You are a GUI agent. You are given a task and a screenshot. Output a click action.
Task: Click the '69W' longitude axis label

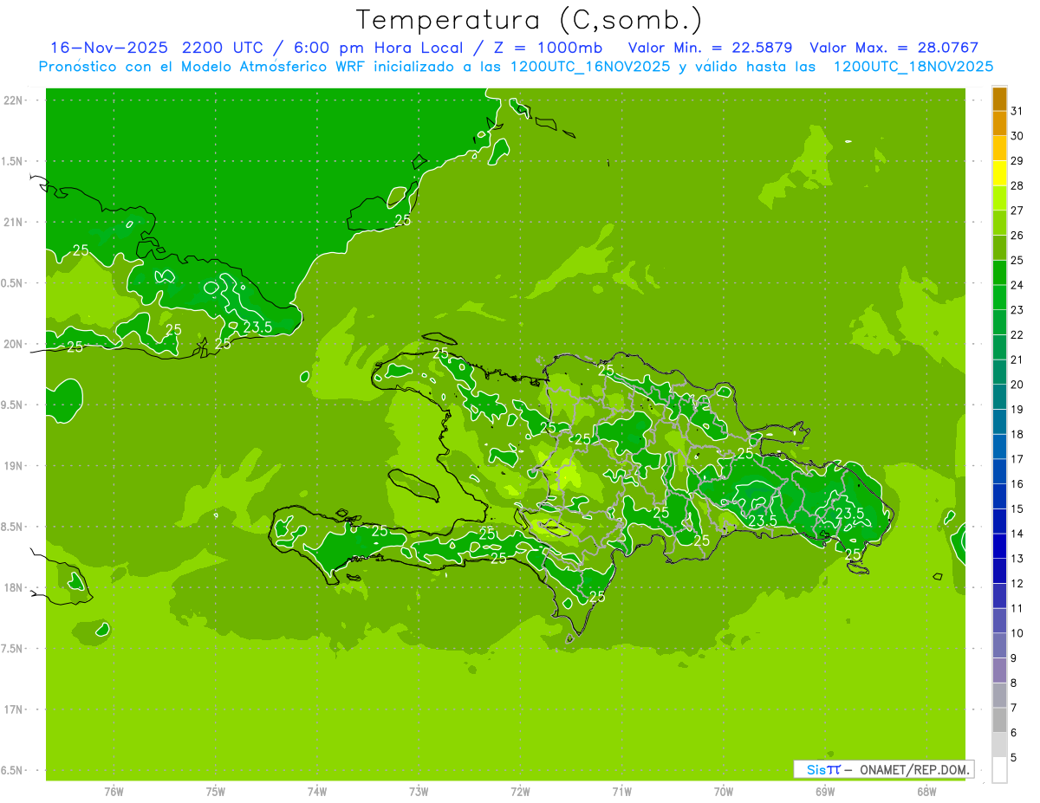[825, 792]
